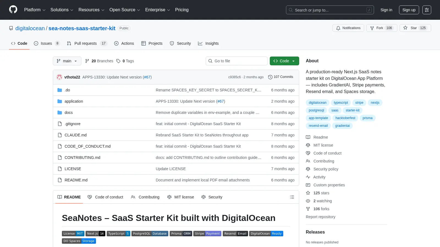Open the docs folder
440x247 pixels.
click(x=68, y=113)
